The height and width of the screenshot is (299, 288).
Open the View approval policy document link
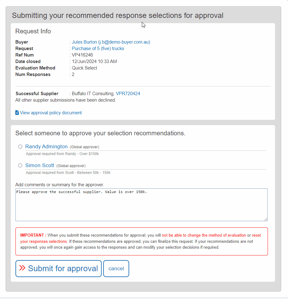click(x=51, y=113)
